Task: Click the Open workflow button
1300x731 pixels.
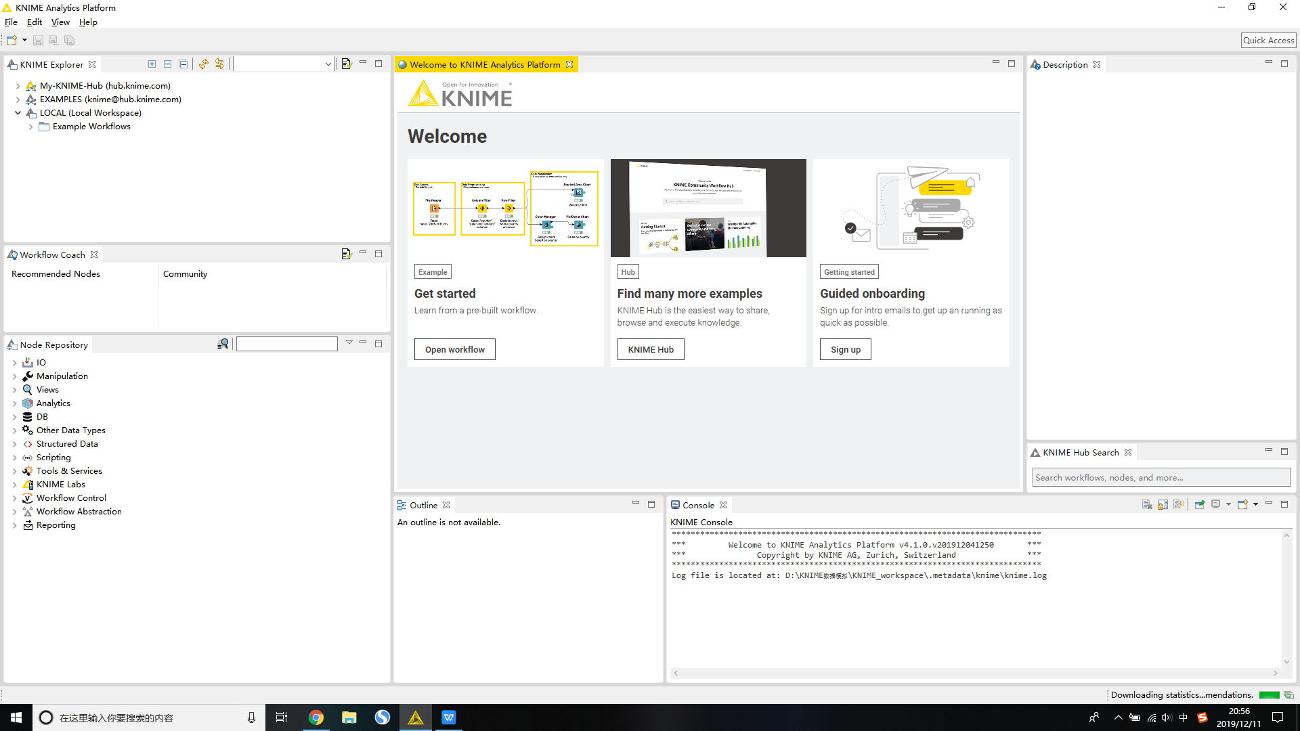Action: coord(454,350)
